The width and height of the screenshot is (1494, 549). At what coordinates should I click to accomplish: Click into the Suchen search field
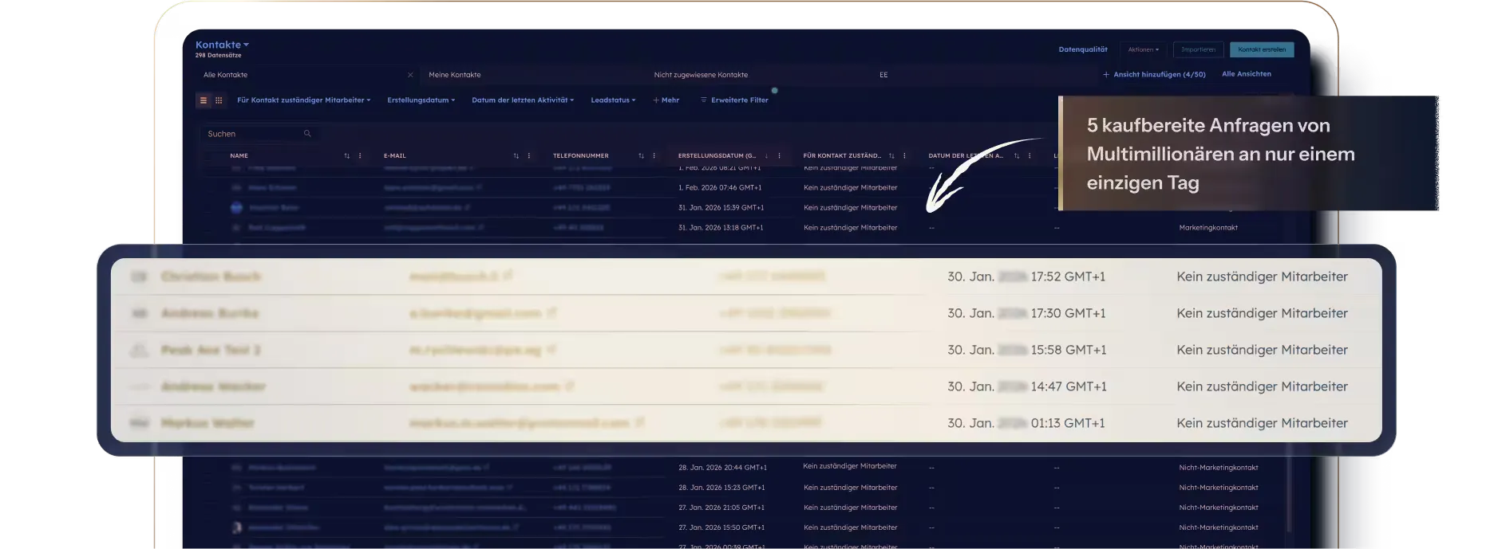[x=251, y=134]
